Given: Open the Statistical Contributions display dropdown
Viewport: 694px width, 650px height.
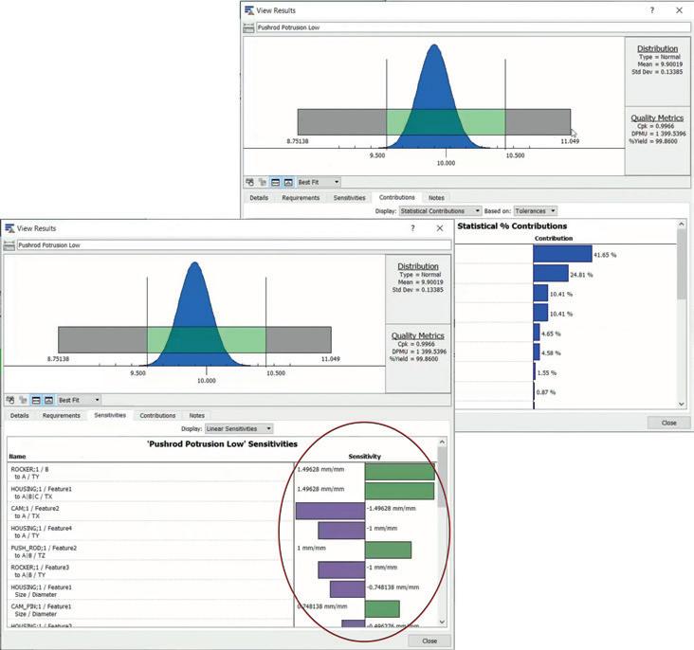Looking at the screenshot, I should click(x=440, y=211).
